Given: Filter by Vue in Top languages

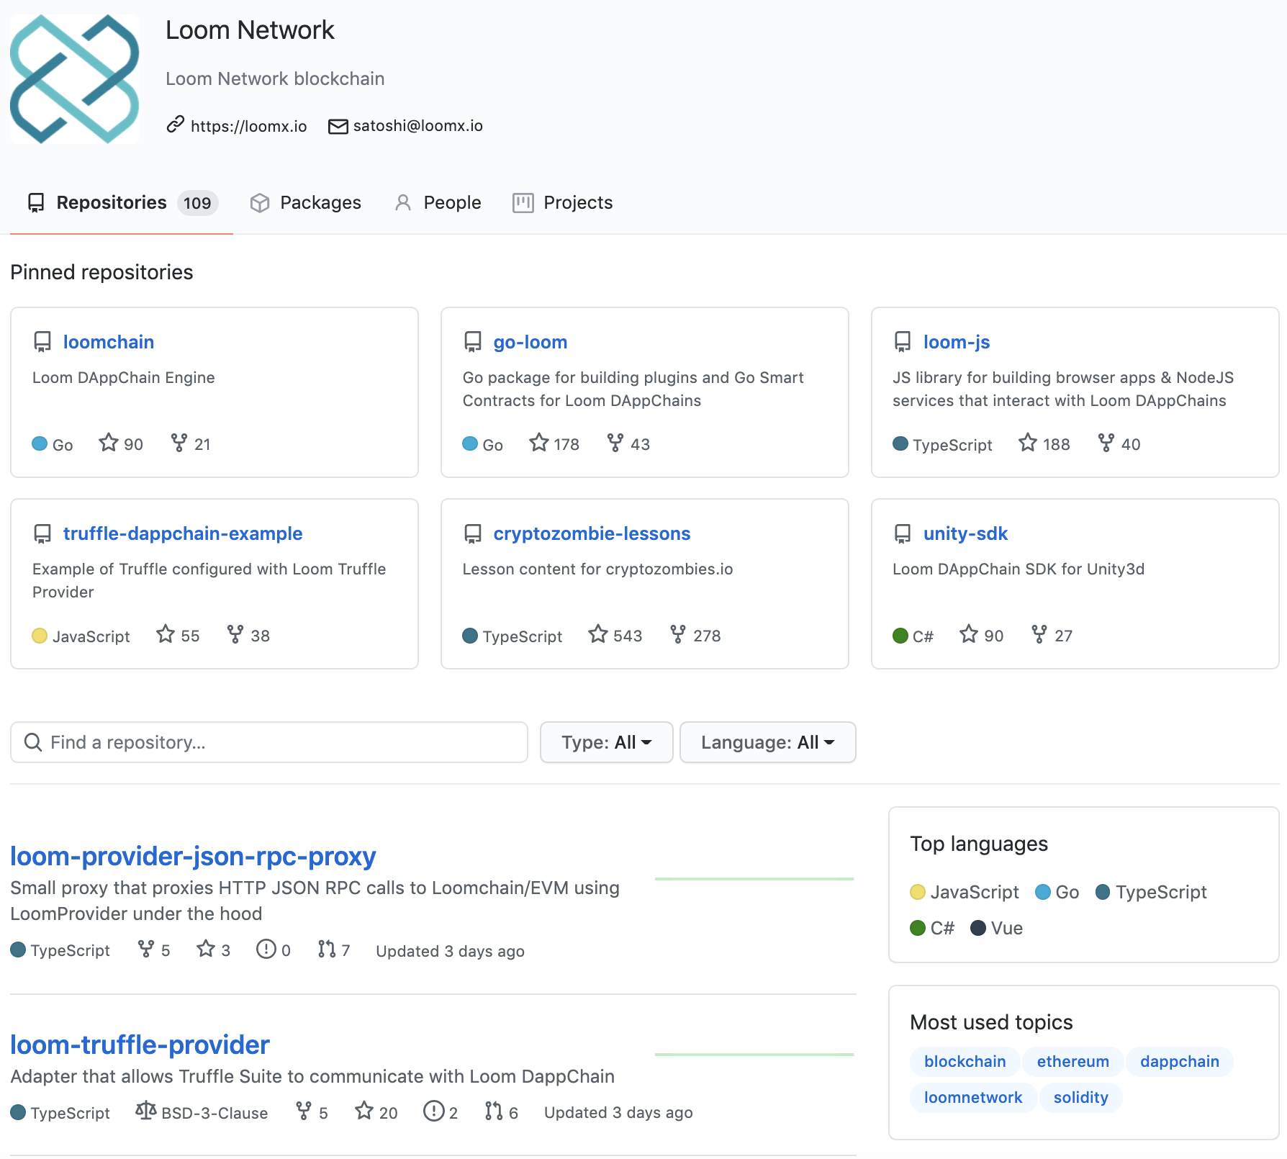Looking at the screenshot, I should click(x=996, y=928).
